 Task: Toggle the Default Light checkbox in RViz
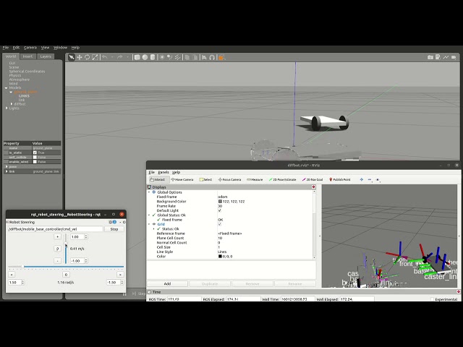click(219, 210)
